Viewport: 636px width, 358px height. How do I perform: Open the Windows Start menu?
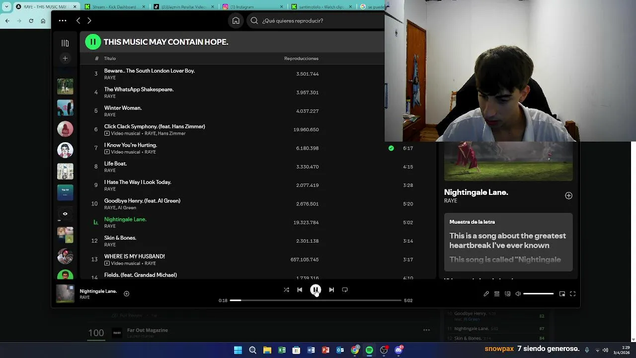238,350
